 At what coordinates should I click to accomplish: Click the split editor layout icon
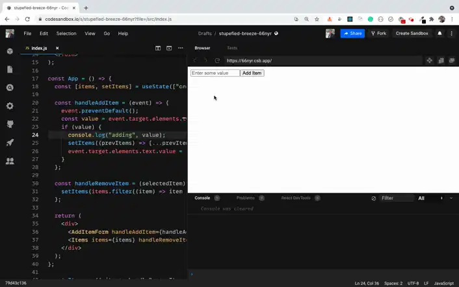point(158,48)
